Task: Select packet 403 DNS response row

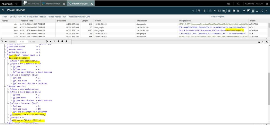Action: pyautogui.click(x=134, y=30)
